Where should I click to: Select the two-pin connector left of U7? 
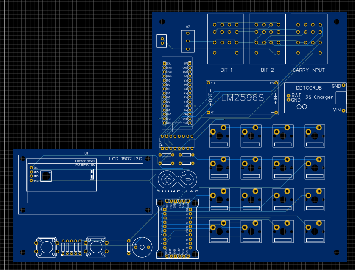click(x=162, y=41)
